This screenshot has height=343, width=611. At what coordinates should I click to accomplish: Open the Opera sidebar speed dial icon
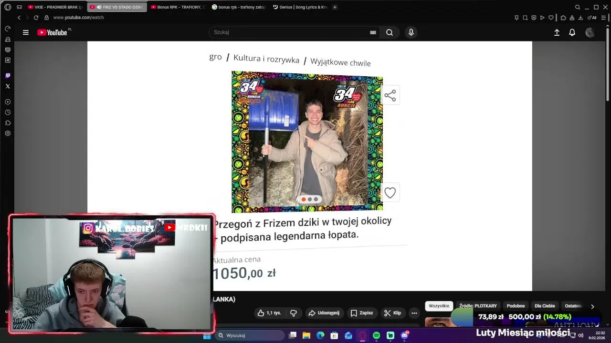click(x=8, y=29)
